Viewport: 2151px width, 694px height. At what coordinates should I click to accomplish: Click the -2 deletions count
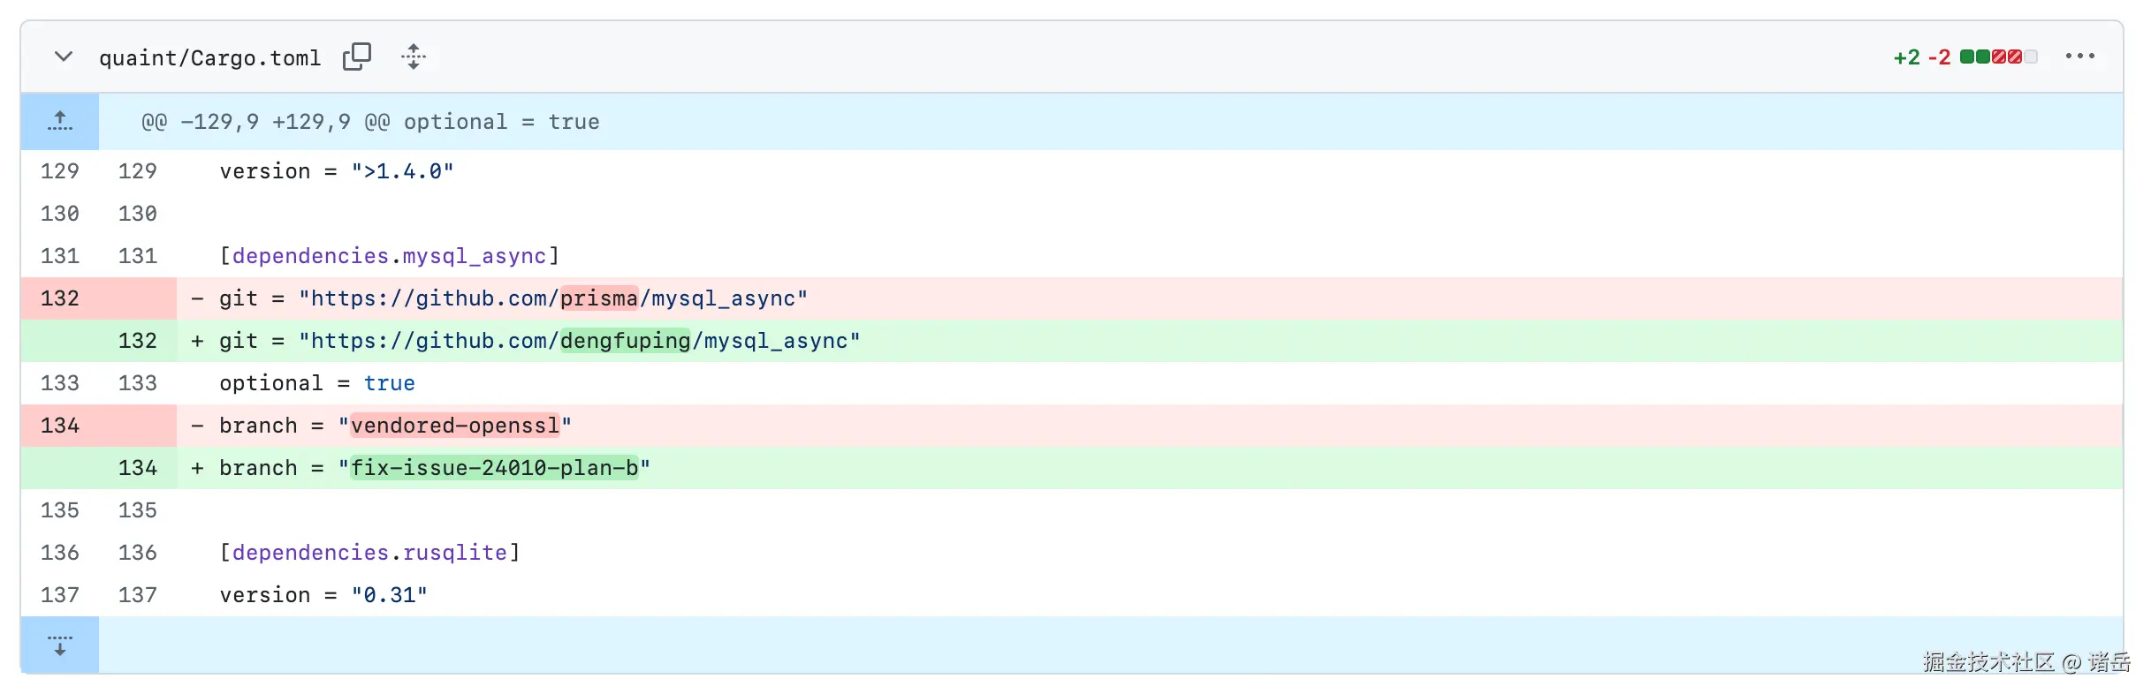1939,57
